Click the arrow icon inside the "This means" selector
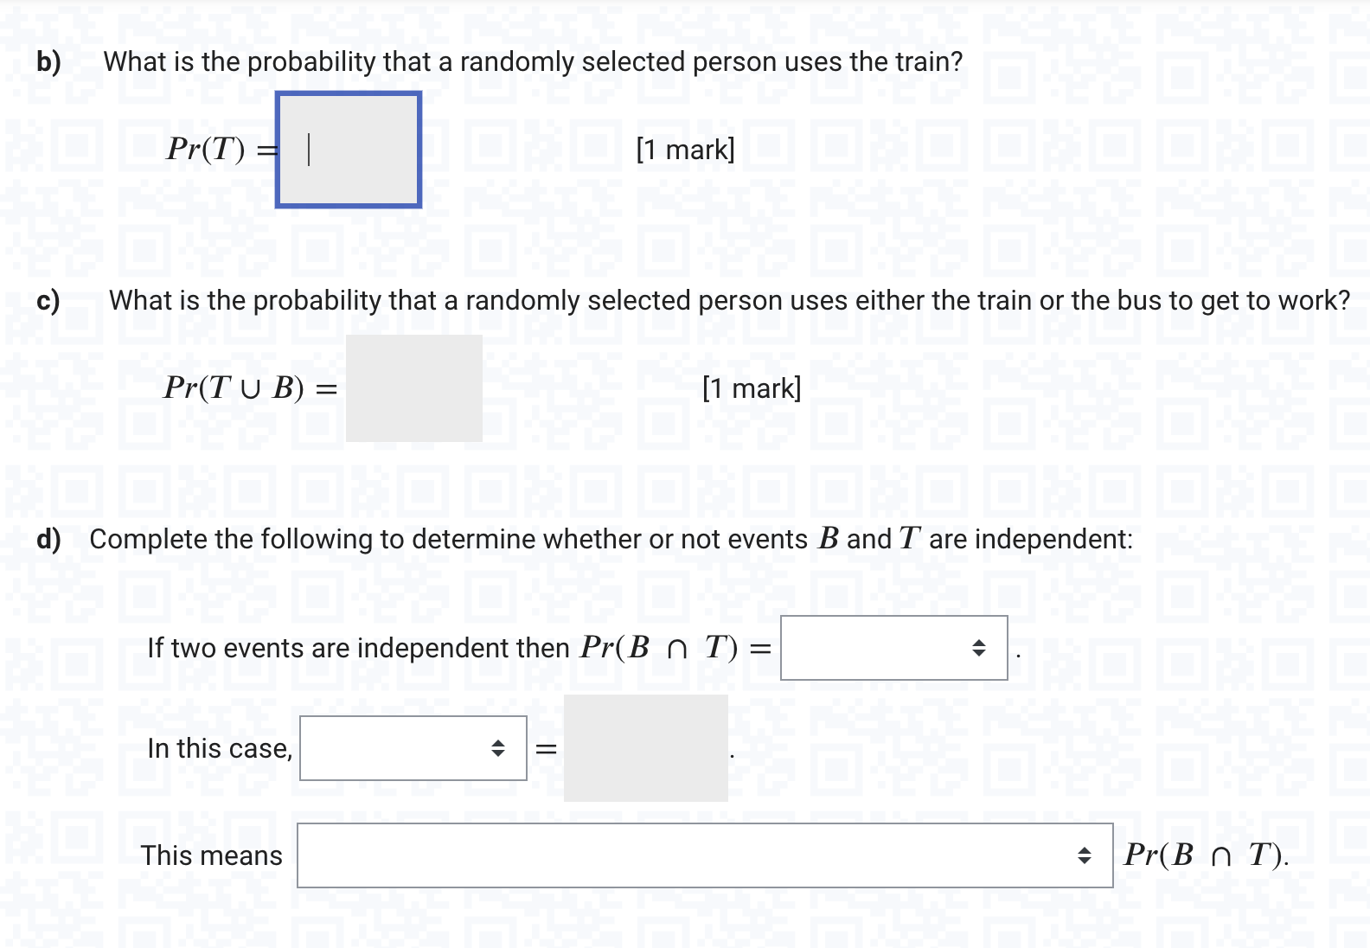The width and height of the screenshot is (1370, 948). pos(1085,856)
